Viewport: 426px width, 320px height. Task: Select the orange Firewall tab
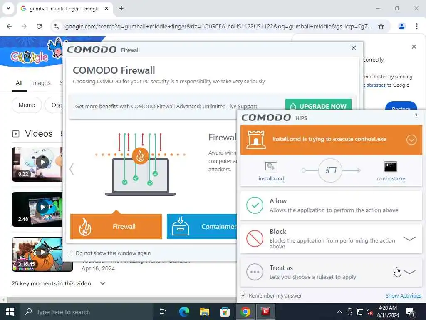point(116,226)
